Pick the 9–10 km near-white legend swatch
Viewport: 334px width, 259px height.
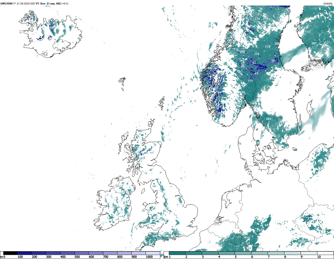[x=309, y=253]
